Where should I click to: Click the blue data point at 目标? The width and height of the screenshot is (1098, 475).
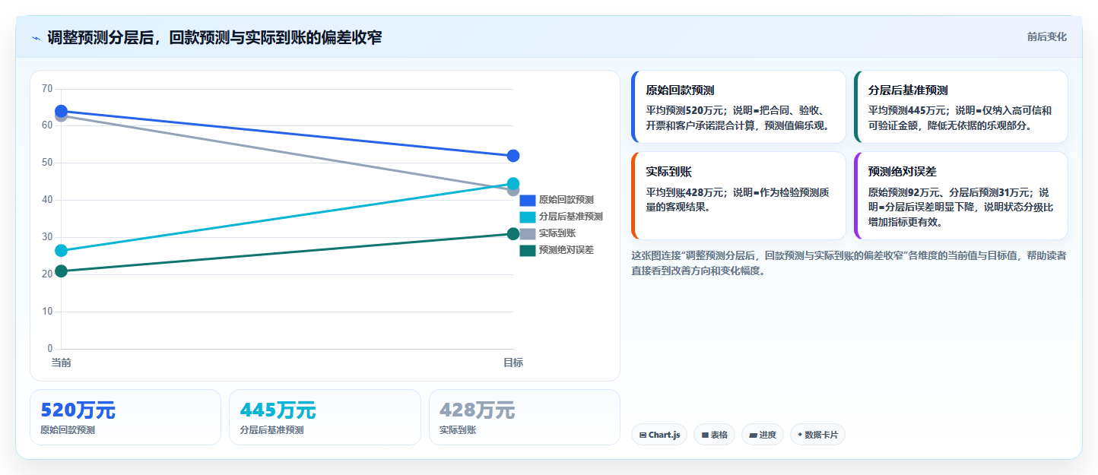[513, 156]
